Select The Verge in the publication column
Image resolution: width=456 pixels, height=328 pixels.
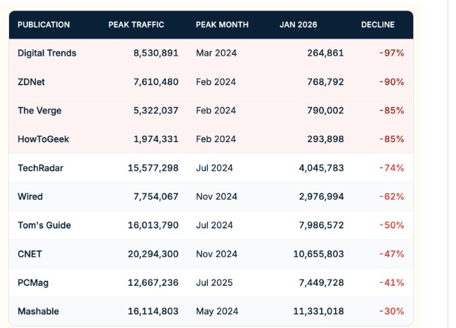tap(39, 111)
